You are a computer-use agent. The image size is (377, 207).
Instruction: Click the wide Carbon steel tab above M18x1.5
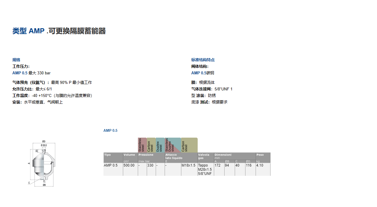(189, 145)
